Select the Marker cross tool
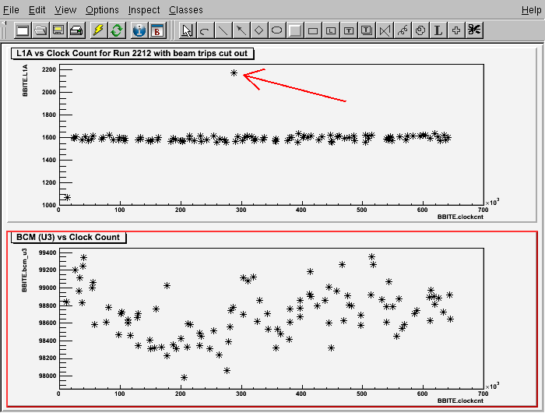Image resolution: width=545 pixels, height=413 pixels. [456, 30]
